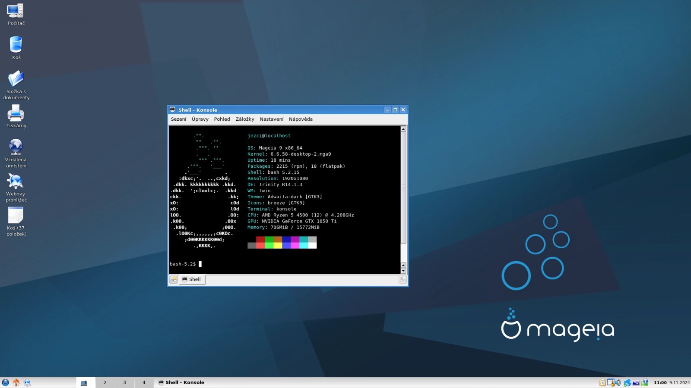Viewport: 691px width, 388px height.
Task: Open Konsole window menu icon in titlebar
Action: pos(172,110)
